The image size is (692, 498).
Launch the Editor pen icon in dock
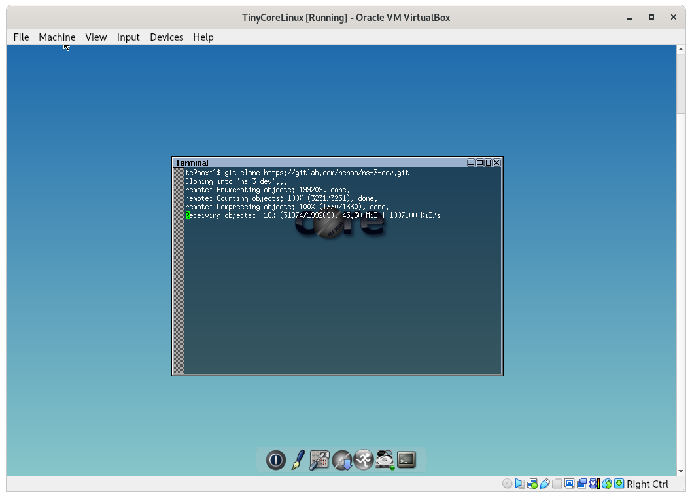[x=298, y=460]
